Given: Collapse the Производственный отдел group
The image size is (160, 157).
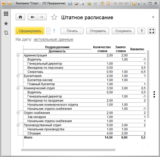Looking at the screenshot, I should (18, 125).
